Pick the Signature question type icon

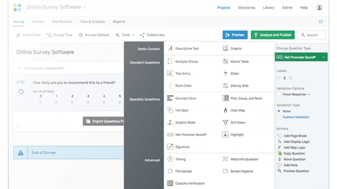click(170, 147)
